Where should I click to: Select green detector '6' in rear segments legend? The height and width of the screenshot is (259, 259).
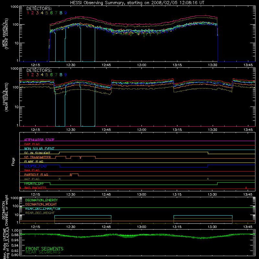[x=51, y=75]
